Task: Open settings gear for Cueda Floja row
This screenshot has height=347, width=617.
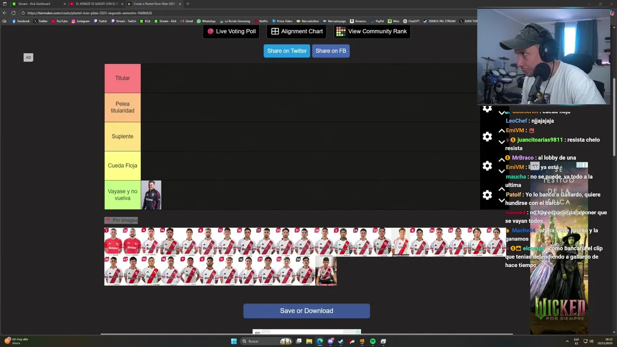Action: click(487, 166)
